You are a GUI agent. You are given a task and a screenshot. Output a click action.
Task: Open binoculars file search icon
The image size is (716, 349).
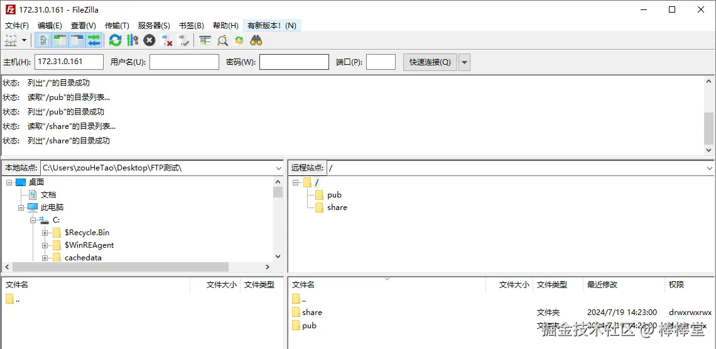click(x=256, y=41)
